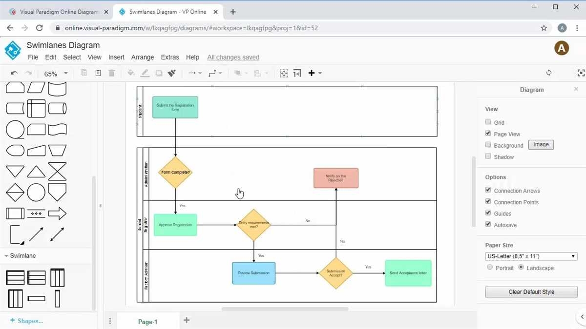Image resolution: width=586 pixels, height=329 pixels.
Task: Switch to the Visual Paradigm Online Diagram tab
Action: (59, 11)
